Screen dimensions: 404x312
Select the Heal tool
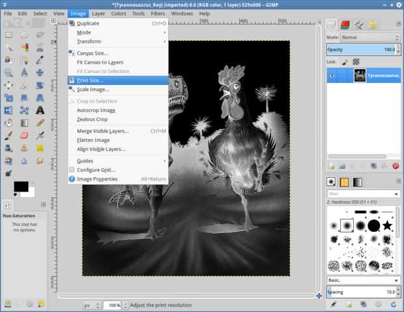pyautogui.click(x=40, y=148)
